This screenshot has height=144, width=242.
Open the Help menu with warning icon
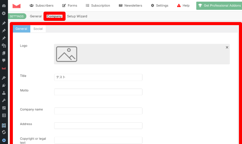point(183,6)
